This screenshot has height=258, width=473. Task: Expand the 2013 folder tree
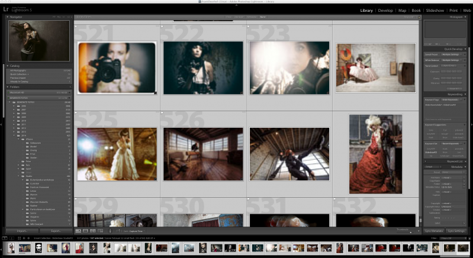pyautogui.click(x=14, y=132)
